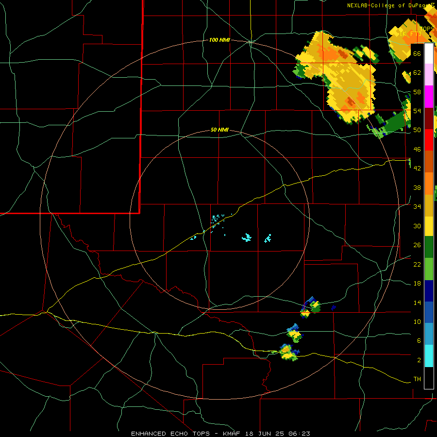Click the legend value '14'
This screenshot has width=437, height=437.
coord(417,303)
